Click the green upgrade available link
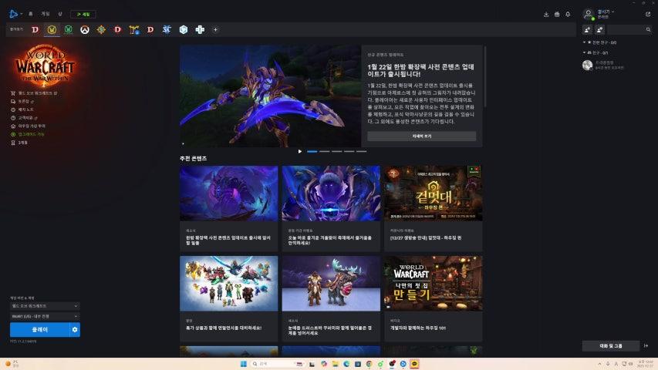The height and width of the screenshot is (370, 658). coord(28,134)
